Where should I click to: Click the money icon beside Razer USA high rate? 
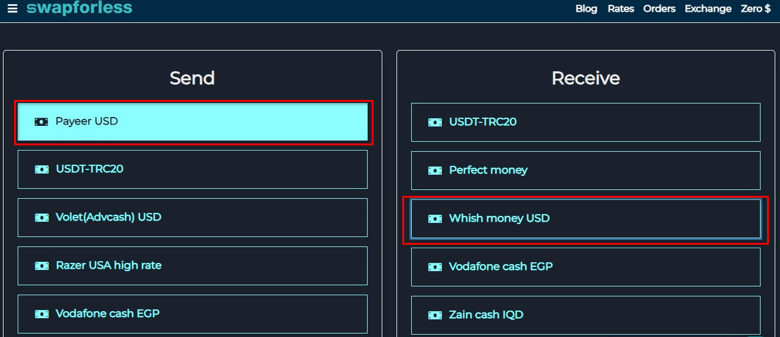[x=42, y=266]
